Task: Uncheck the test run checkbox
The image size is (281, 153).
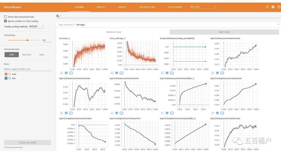Action: (x=6, y=78)
